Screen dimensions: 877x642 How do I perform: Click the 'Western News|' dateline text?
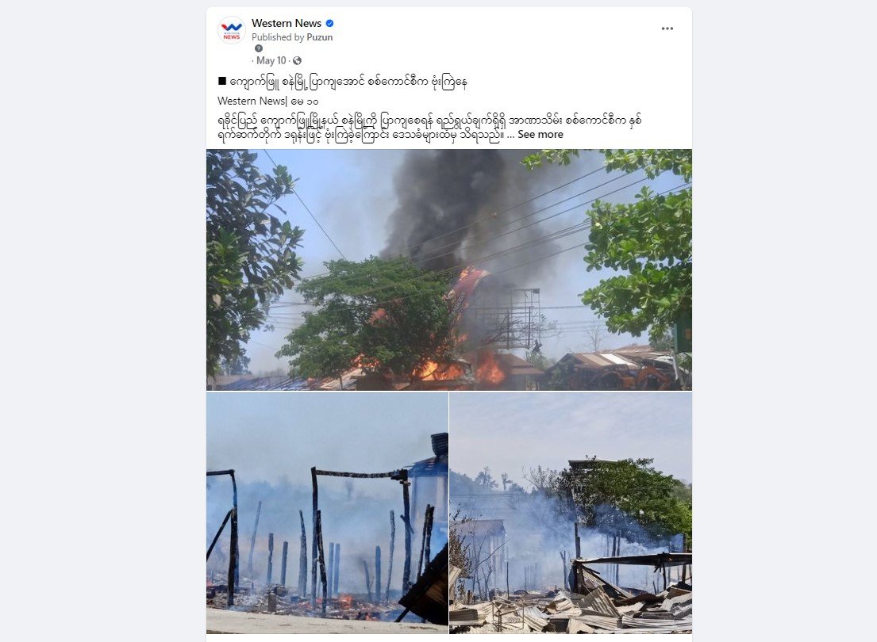pyautogui.click(x=252, y=101)
